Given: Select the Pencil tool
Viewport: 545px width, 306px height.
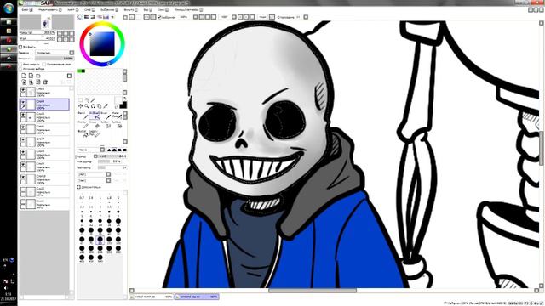Looking at the screenshot, I should (x=83, y=116).
